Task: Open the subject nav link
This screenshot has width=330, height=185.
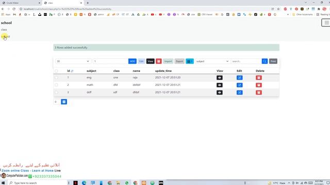Action: coord(5,36)
